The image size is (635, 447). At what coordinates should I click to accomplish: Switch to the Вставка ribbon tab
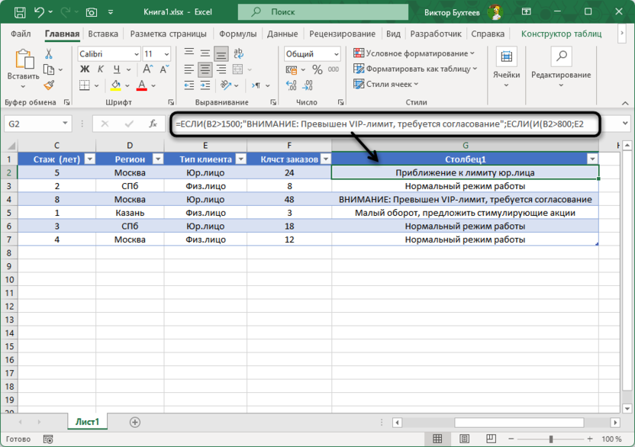pos(103,34)
